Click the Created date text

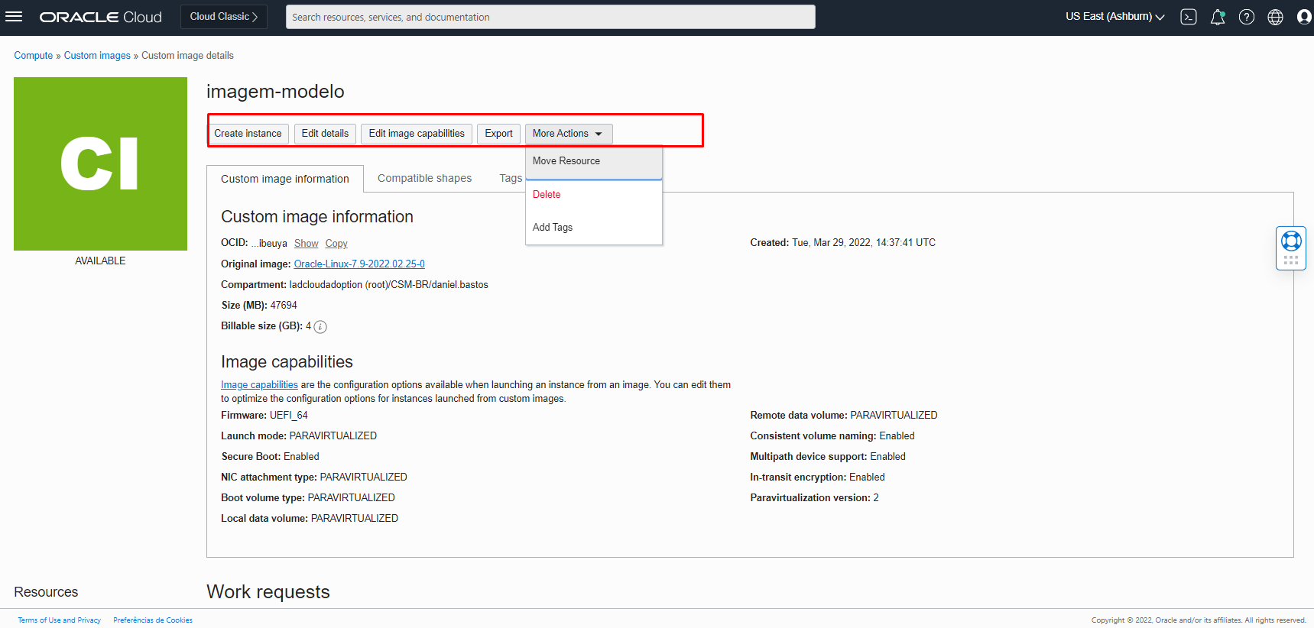(842, 243)
